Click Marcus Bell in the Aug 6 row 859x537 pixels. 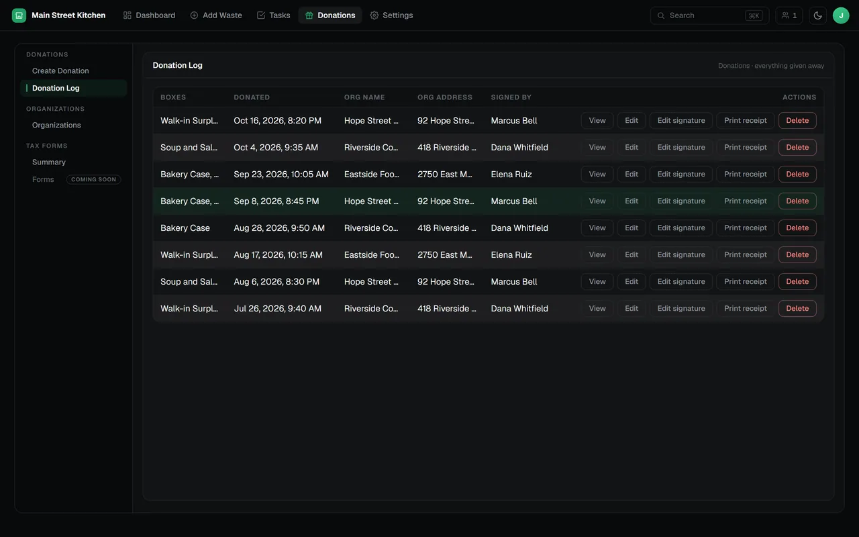514,282
